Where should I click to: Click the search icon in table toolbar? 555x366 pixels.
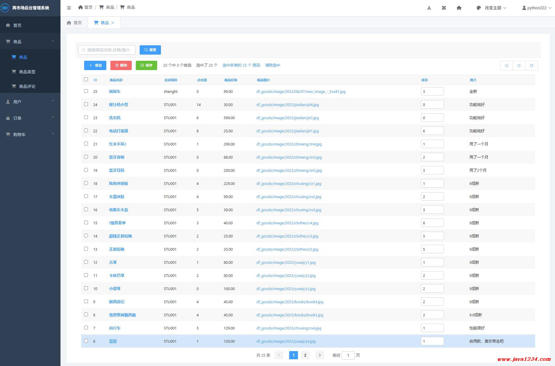pyautogui.click(x=507, y=66)
